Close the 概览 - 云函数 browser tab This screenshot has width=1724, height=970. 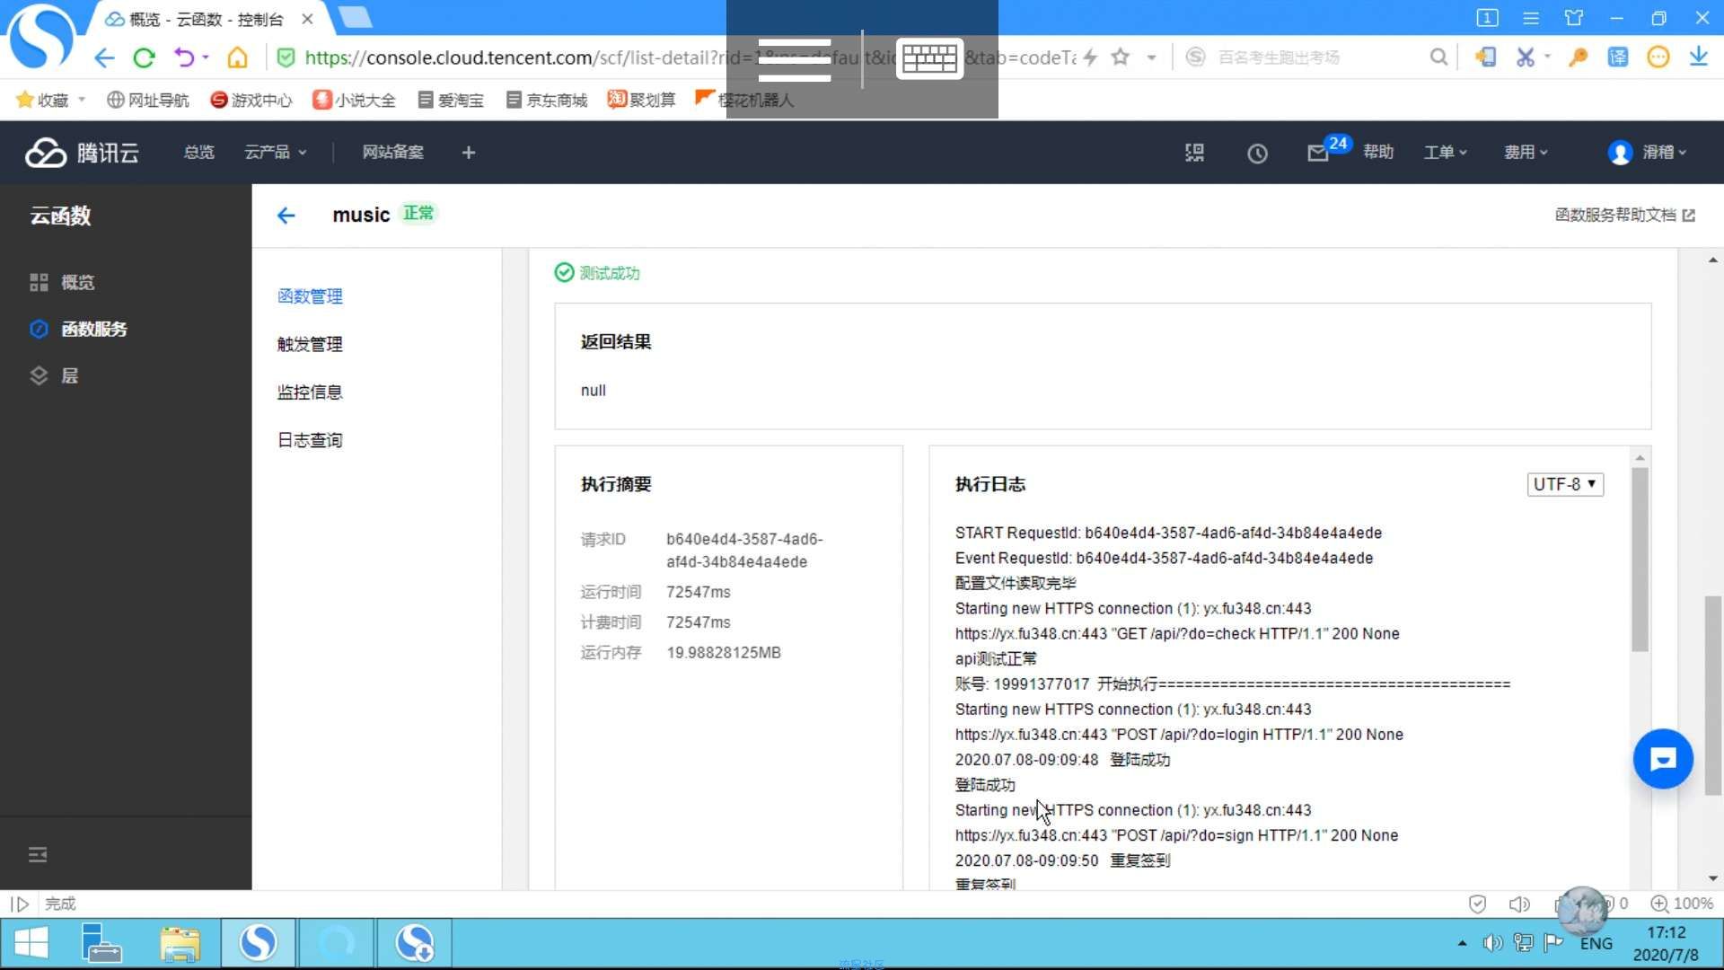point(307,19)
